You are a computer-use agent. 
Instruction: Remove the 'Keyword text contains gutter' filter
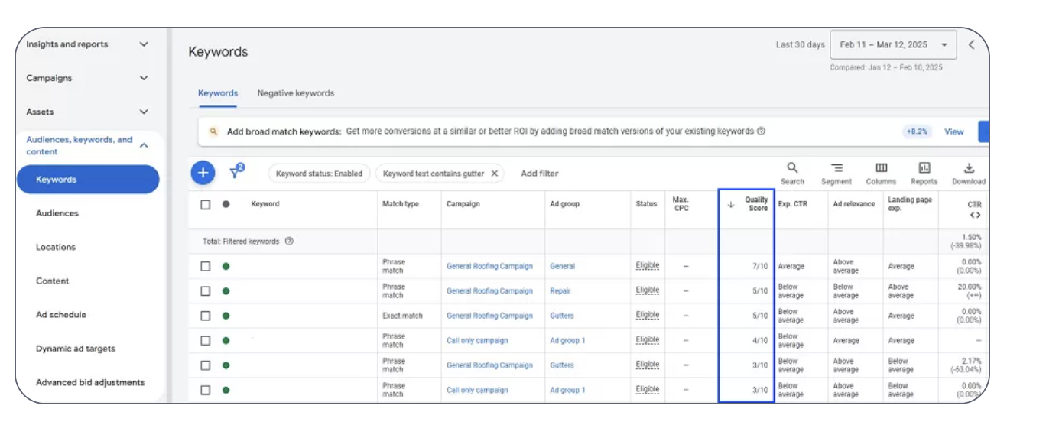point(495,174)
